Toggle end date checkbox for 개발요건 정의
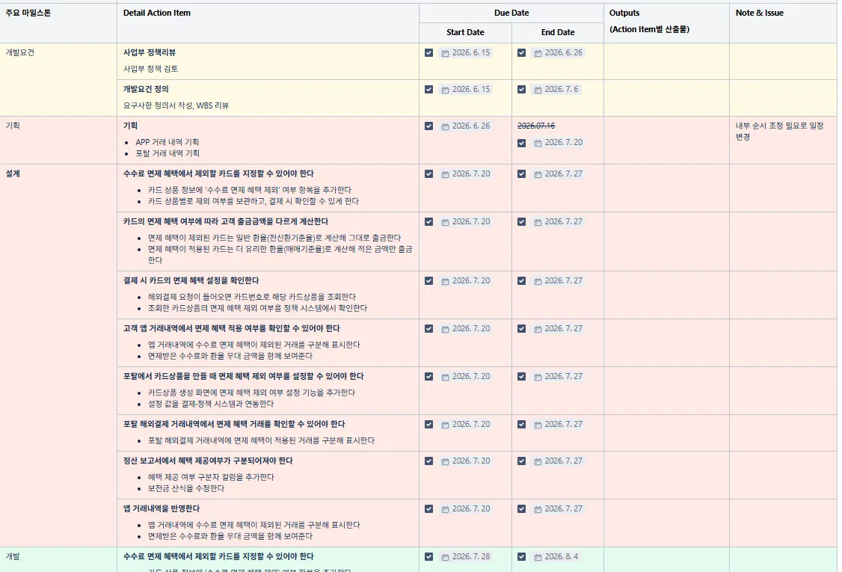The image size is (842, 572). click(x=521, y=89)
